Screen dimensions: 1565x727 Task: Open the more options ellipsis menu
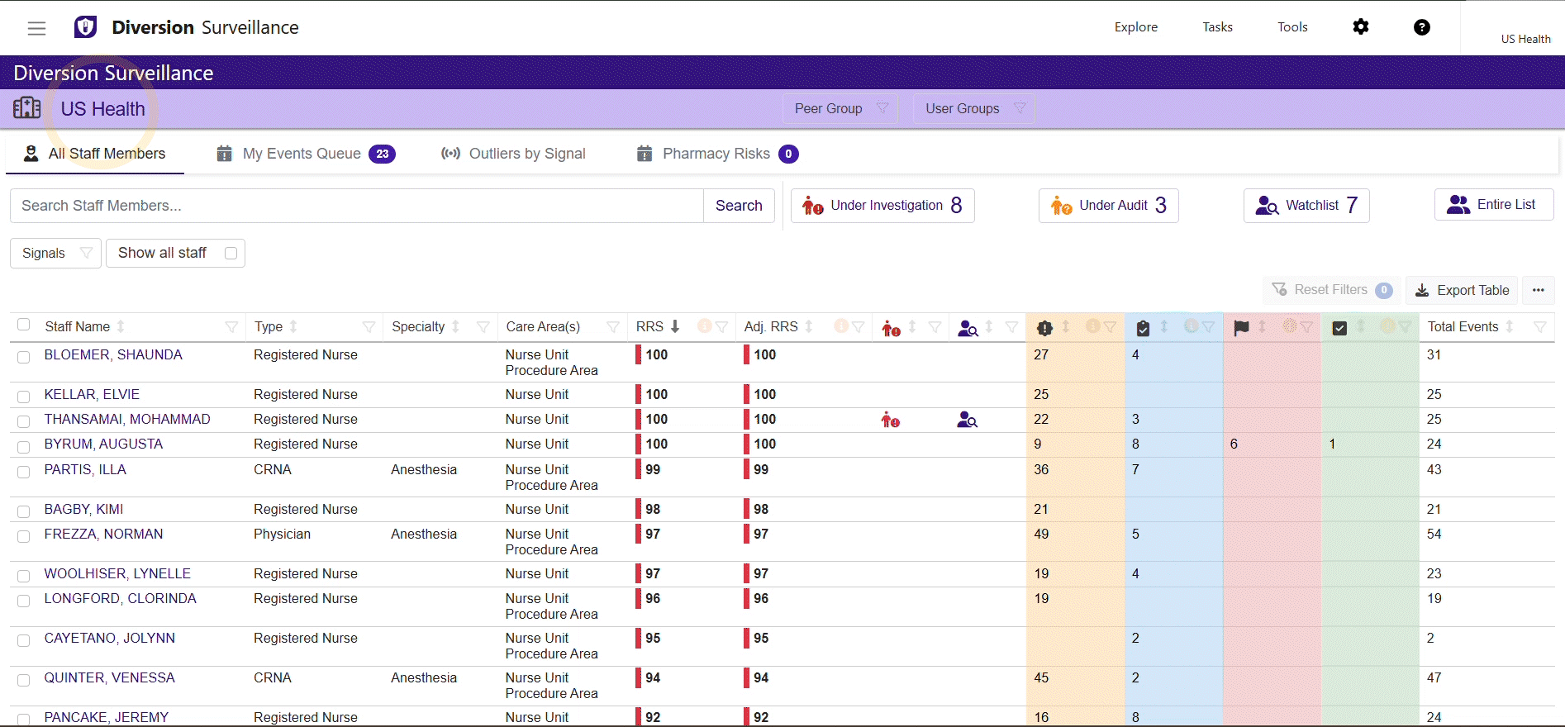point(1538,290)
